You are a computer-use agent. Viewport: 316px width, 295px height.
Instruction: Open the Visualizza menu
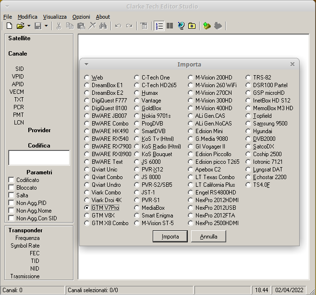point(55,17)
